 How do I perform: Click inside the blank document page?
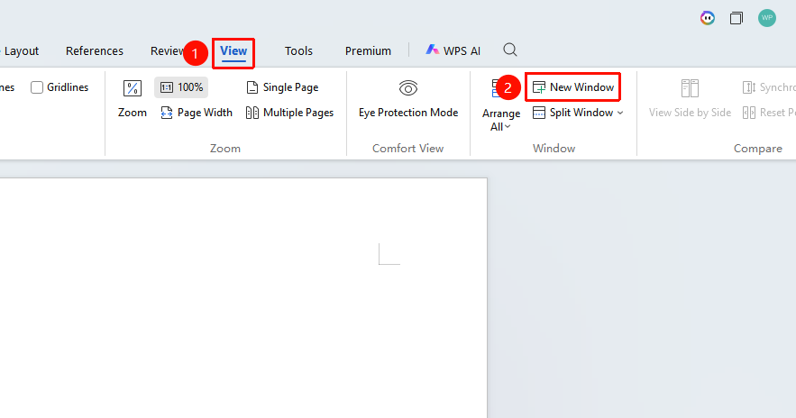point(243,298)
